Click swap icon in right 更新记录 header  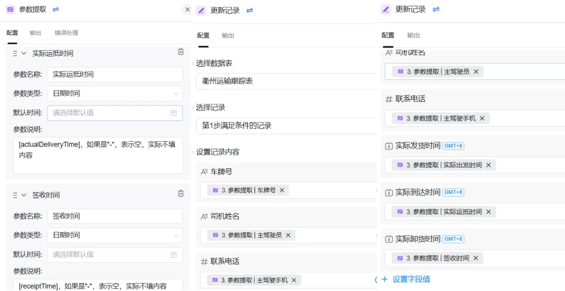click(x=436, y=10)
